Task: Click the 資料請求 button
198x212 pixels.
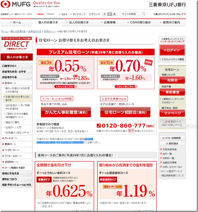Action: click(172, 143)
